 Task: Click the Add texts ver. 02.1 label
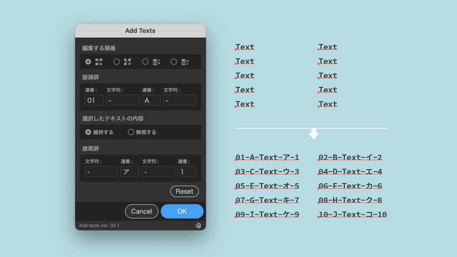pos(99,225)
